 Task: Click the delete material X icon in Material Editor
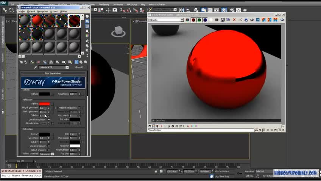pyautogui.click(x=38, y=62)
